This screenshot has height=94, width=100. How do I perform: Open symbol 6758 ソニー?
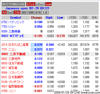tap(9, 91)
